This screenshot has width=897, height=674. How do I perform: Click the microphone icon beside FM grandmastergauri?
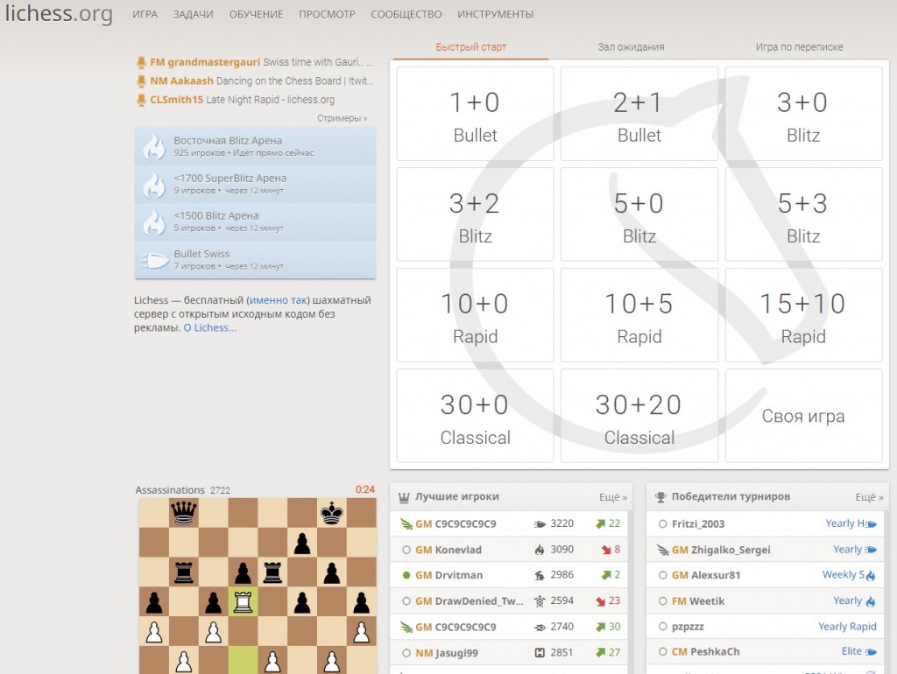tap(141, 62)
